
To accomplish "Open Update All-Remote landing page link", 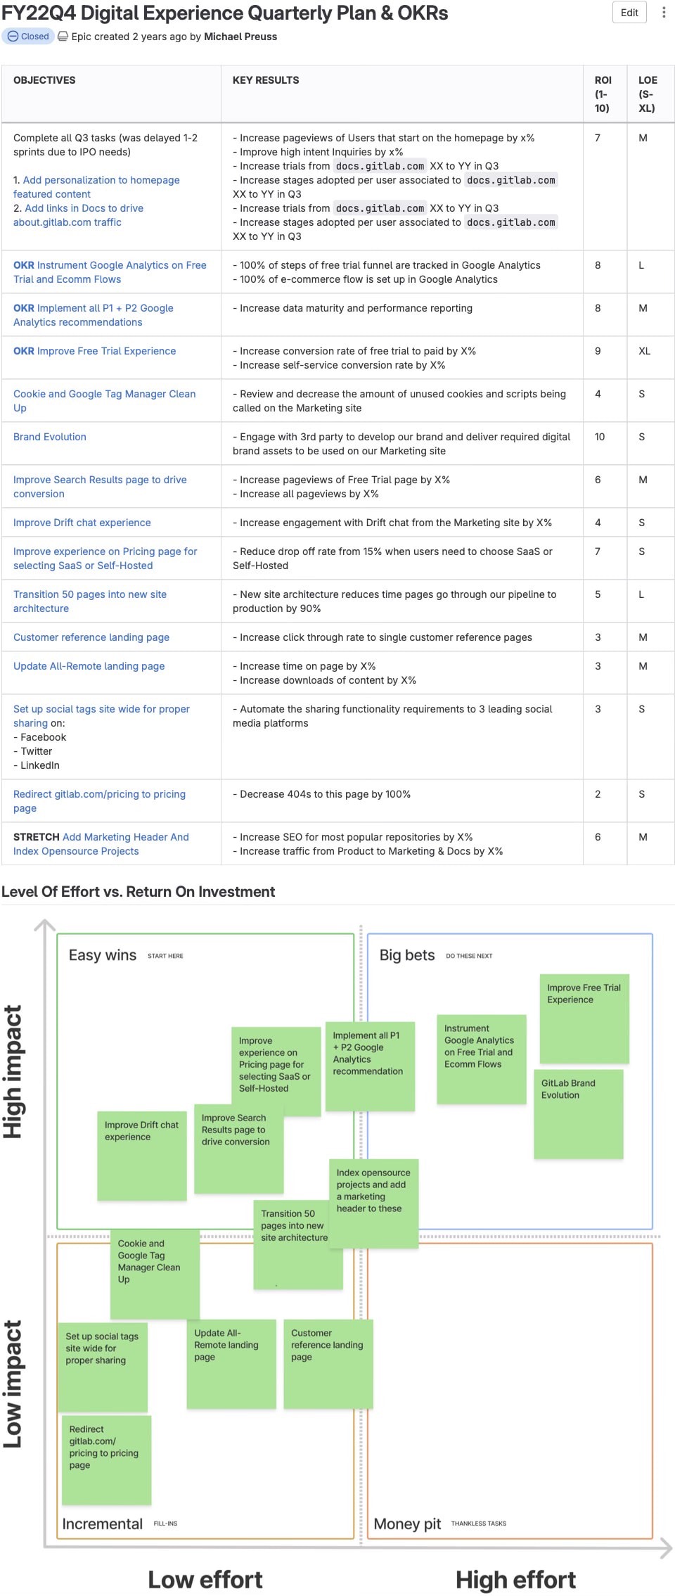I will tap(89, 666).
